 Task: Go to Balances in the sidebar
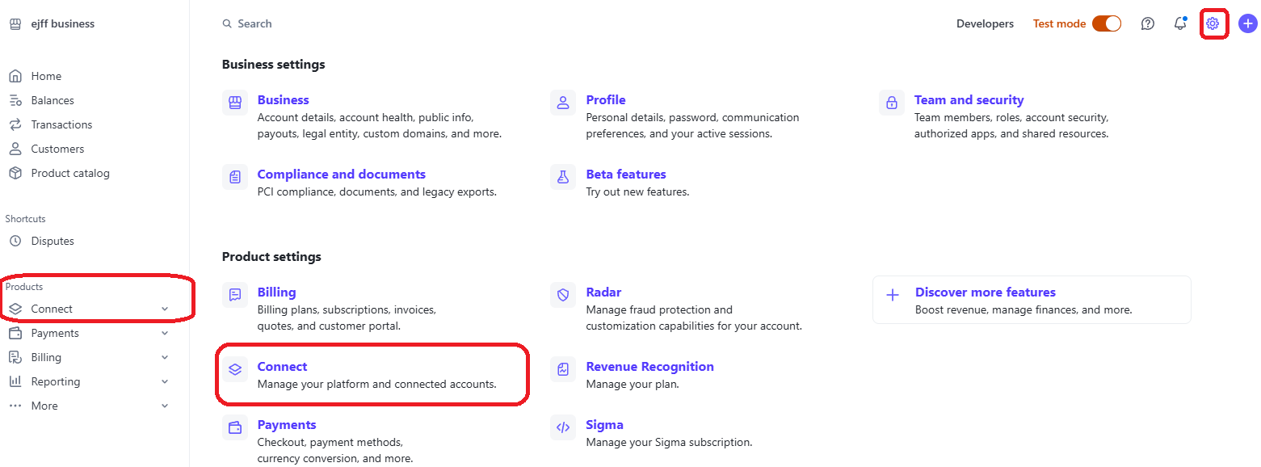tap(53, 100)
